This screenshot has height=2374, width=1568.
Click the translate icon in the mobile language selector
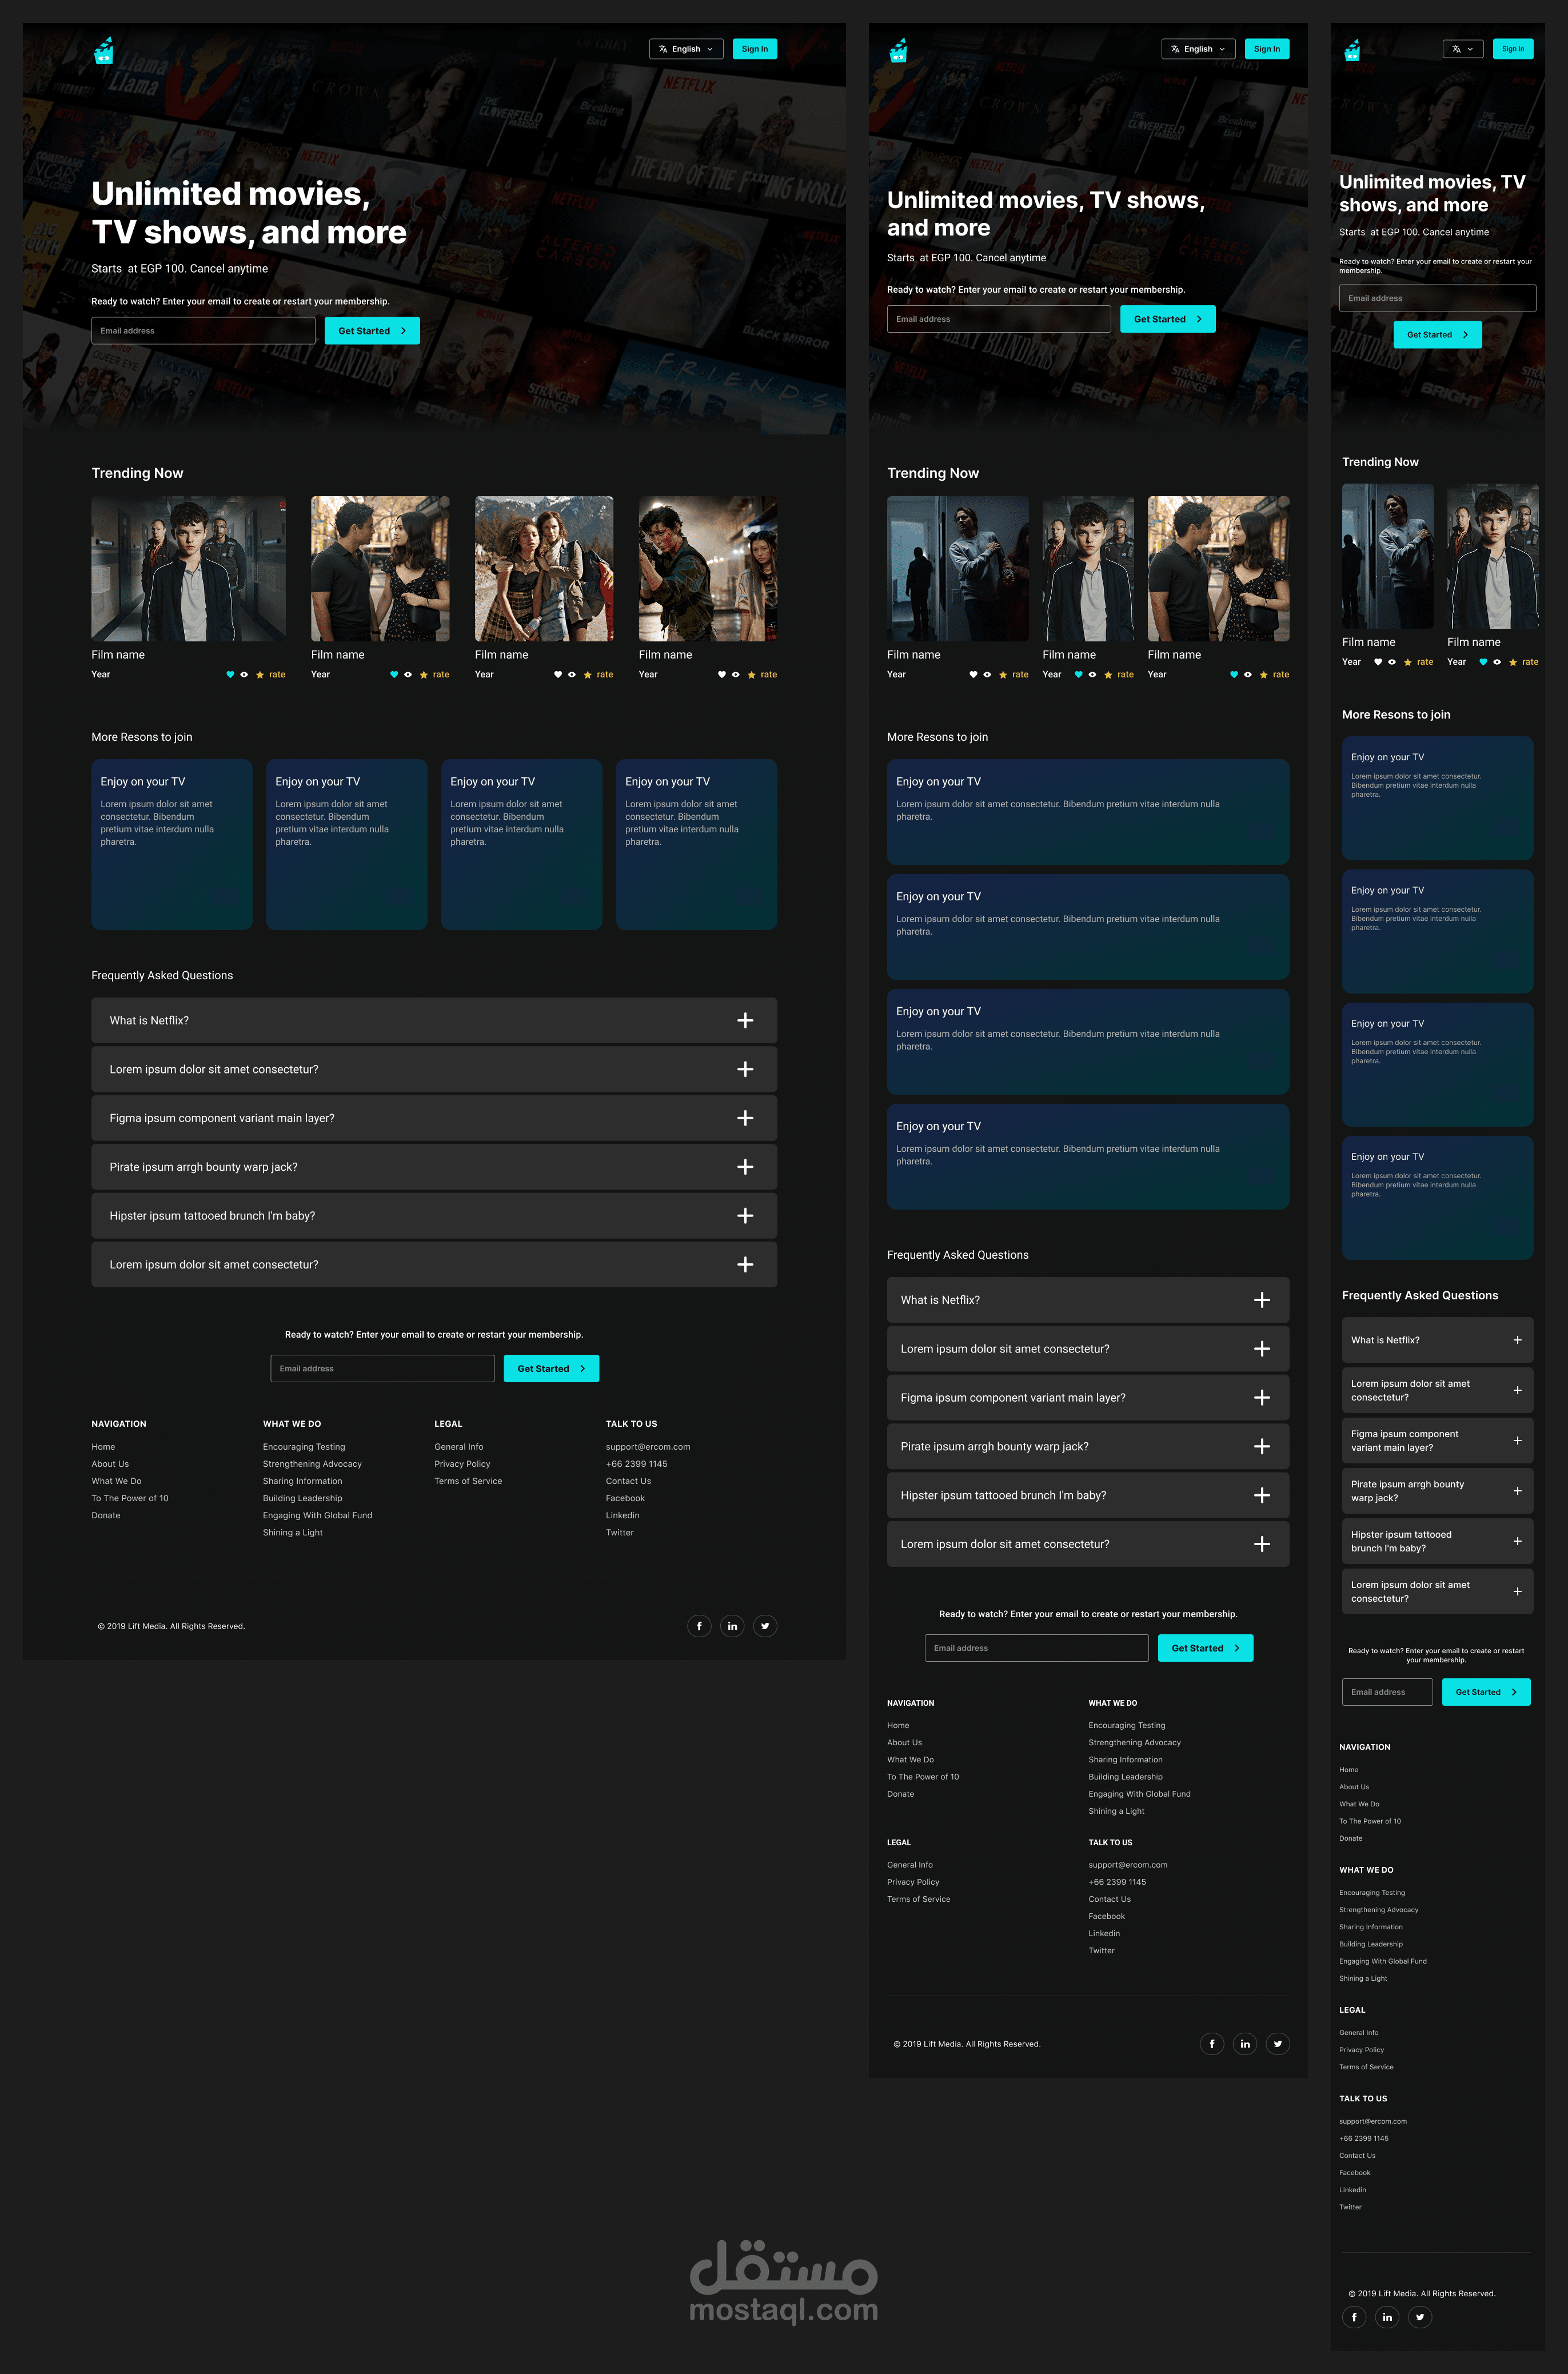(1456, 49)
